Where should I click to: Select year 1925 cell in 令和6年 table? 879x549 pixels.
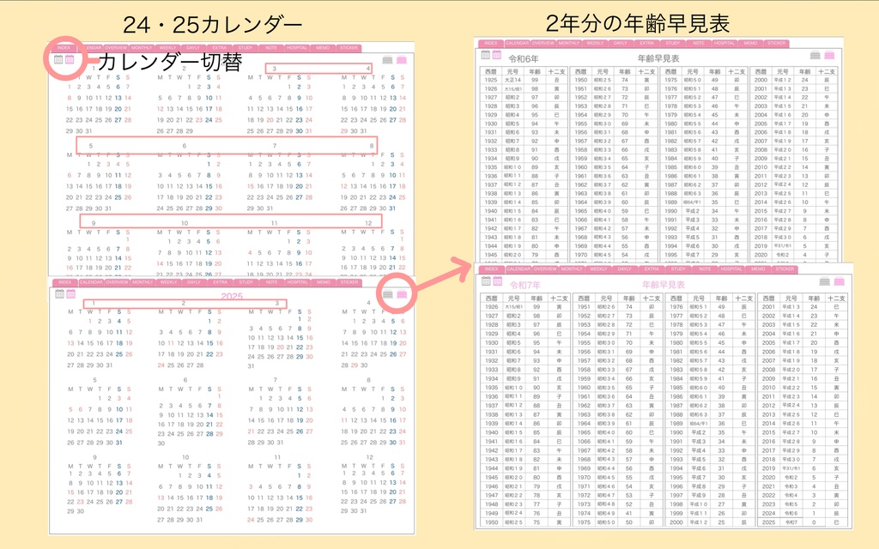point(490,80)
